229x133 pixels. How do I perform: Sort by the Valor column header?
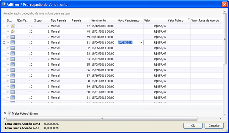pos(155,20)
